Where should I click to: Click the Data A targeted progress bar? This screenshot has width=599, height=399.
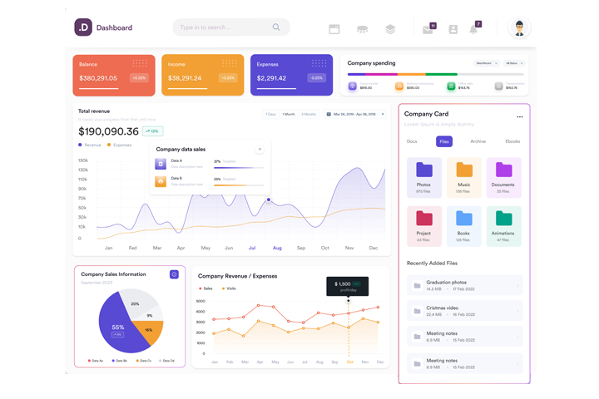pyautogui.click(x=239, y=168)
